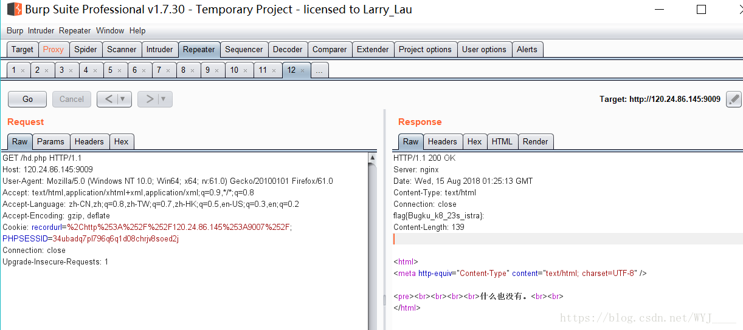Go back with the history left arrow
The image size is (743, 330).
[x=109, y=99]
